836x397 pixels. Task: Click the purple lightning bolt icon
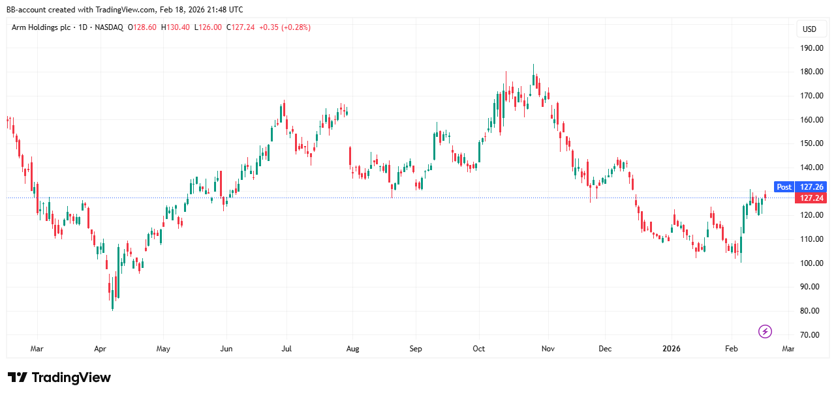coord(765,332)
